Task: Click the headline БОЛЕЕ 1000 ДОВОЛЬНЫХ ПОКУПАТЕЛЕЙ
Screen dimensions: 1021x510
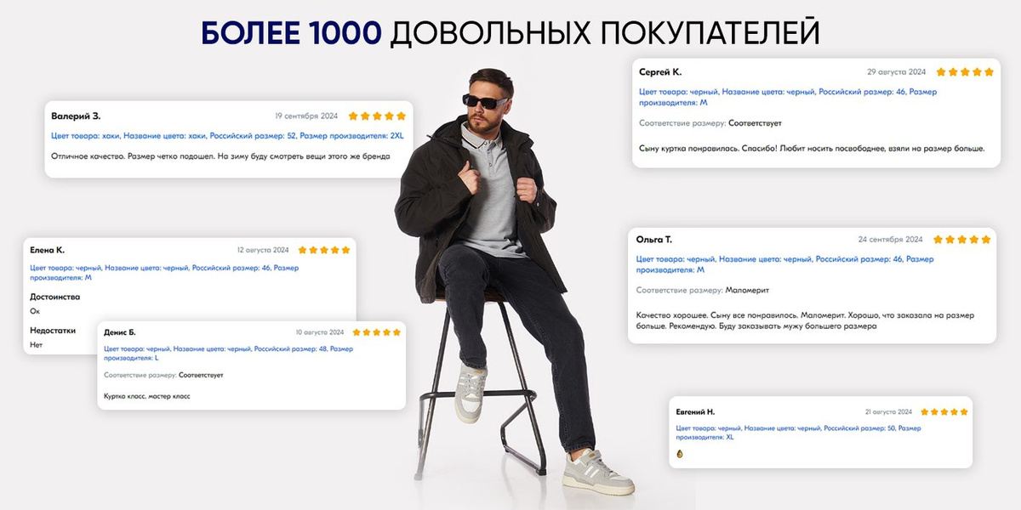Action: click(x=510, y=31)
